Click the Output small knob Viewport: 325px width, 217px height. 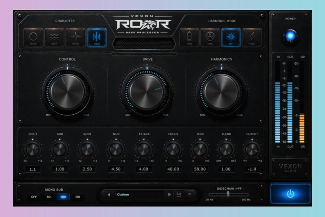252,149
